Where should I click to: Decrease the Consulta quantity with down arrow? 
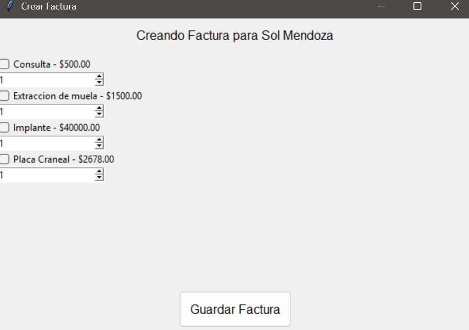pos(99,83)
